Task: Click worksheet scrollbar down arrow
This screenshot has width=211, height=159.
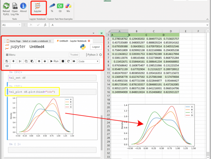Action: pos(208,157)
